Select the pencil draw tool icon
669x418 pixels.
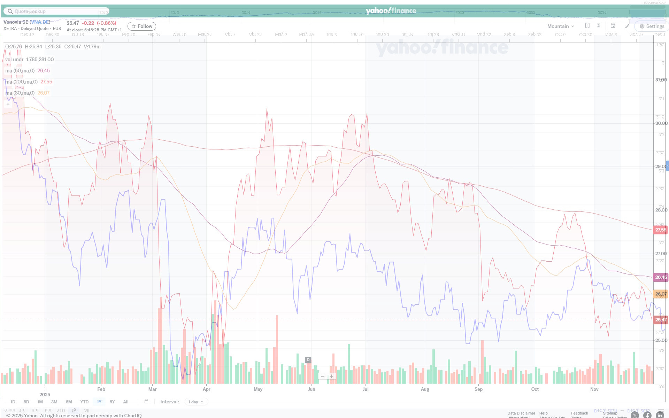(627, 26)
